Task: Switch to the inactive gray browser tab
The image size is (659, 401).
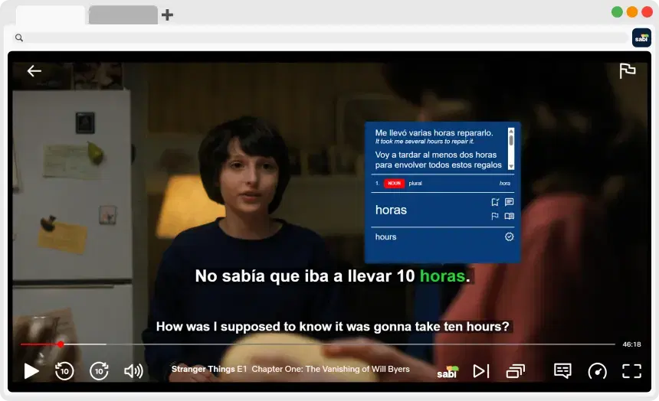Action: (123, 15)
